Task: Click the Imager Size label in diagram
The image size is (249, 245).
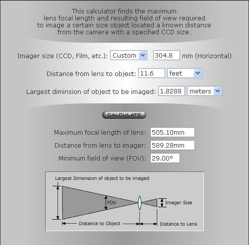Action: coord(179,203)
